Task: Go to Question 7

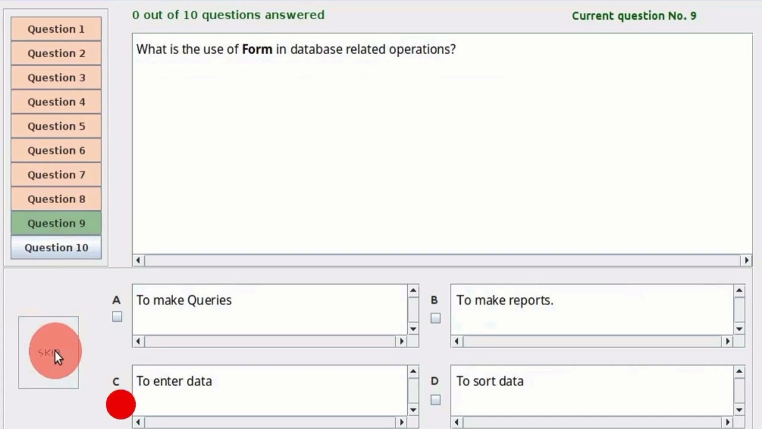Action: [56, 175]
